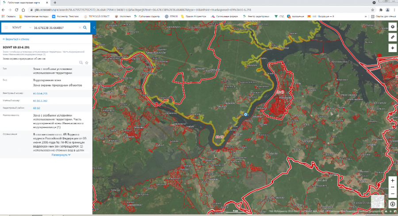Expand restrictions text with Развернуть

click(61, 155)
